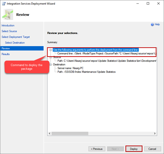The height and width of the screenshot is (154, 164).
Task: Click the Deploy button
Action: click(134, 149)
